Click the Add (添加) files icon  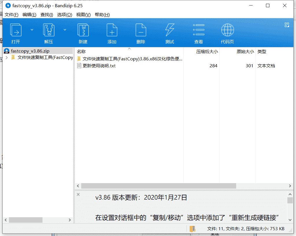pos(112,30)
